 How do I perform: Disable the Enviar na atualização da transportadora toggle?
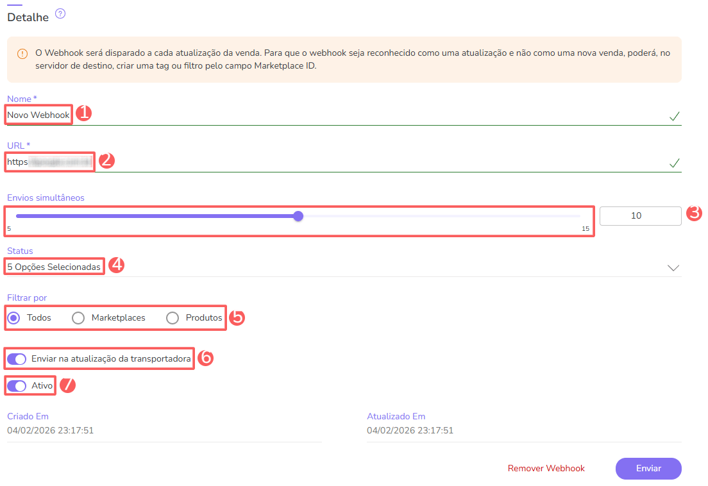(16, 358)
